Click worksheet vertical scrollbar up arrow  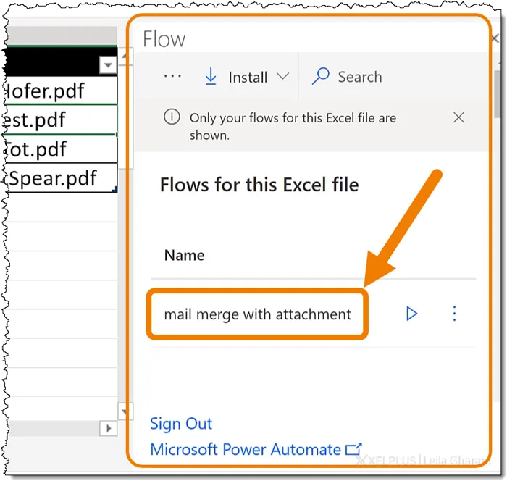point(125,55)
